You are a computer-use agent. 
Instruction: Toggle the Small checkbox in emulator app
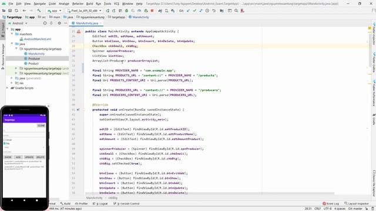[5, 139]
